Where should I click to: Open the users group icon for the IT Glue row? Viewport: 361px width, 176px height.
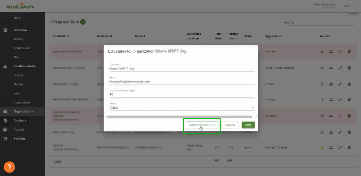[x=331, y=84]
